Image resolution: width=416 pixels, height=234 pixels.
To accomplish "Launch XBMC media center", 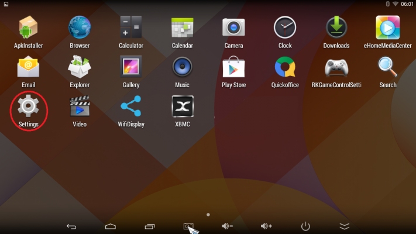I will pos(183,111).
